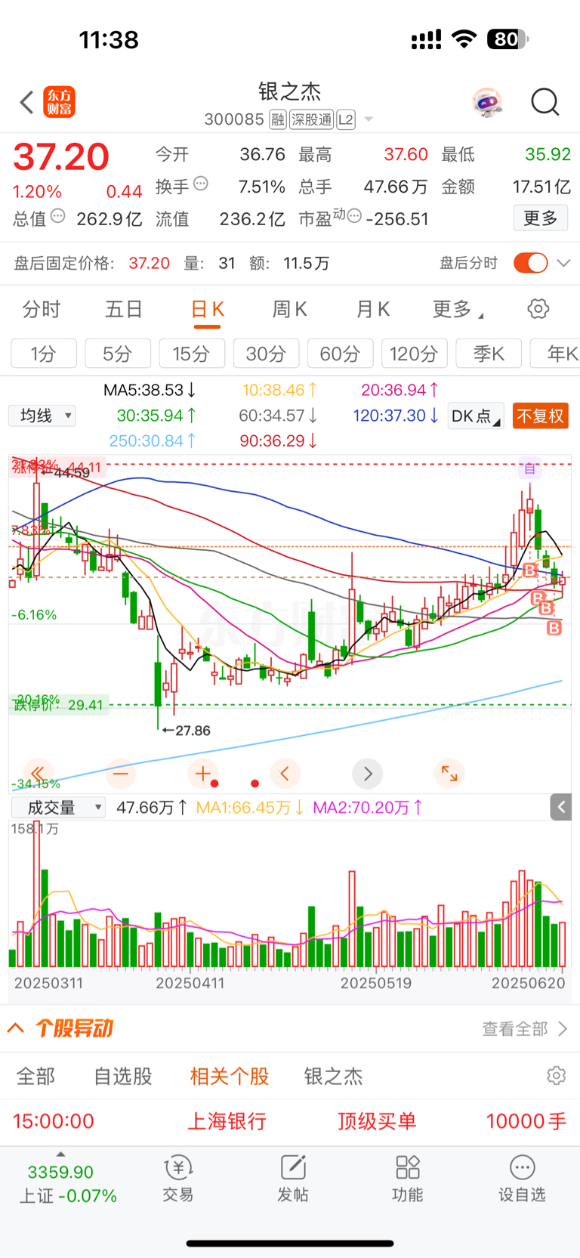The height and width of the screenshot is (1258, 580).
Task: Tap the 深股通 tag
Action: [x=312, y=119]
